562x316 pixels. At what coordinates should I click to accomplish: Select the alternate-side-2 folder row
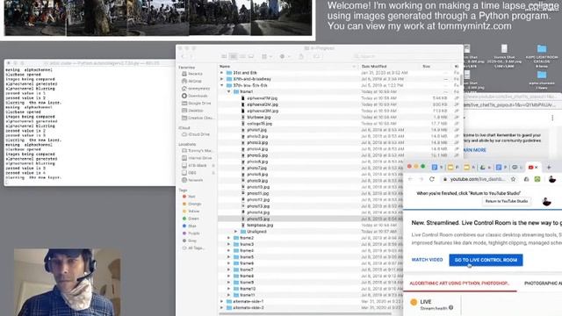310,308
